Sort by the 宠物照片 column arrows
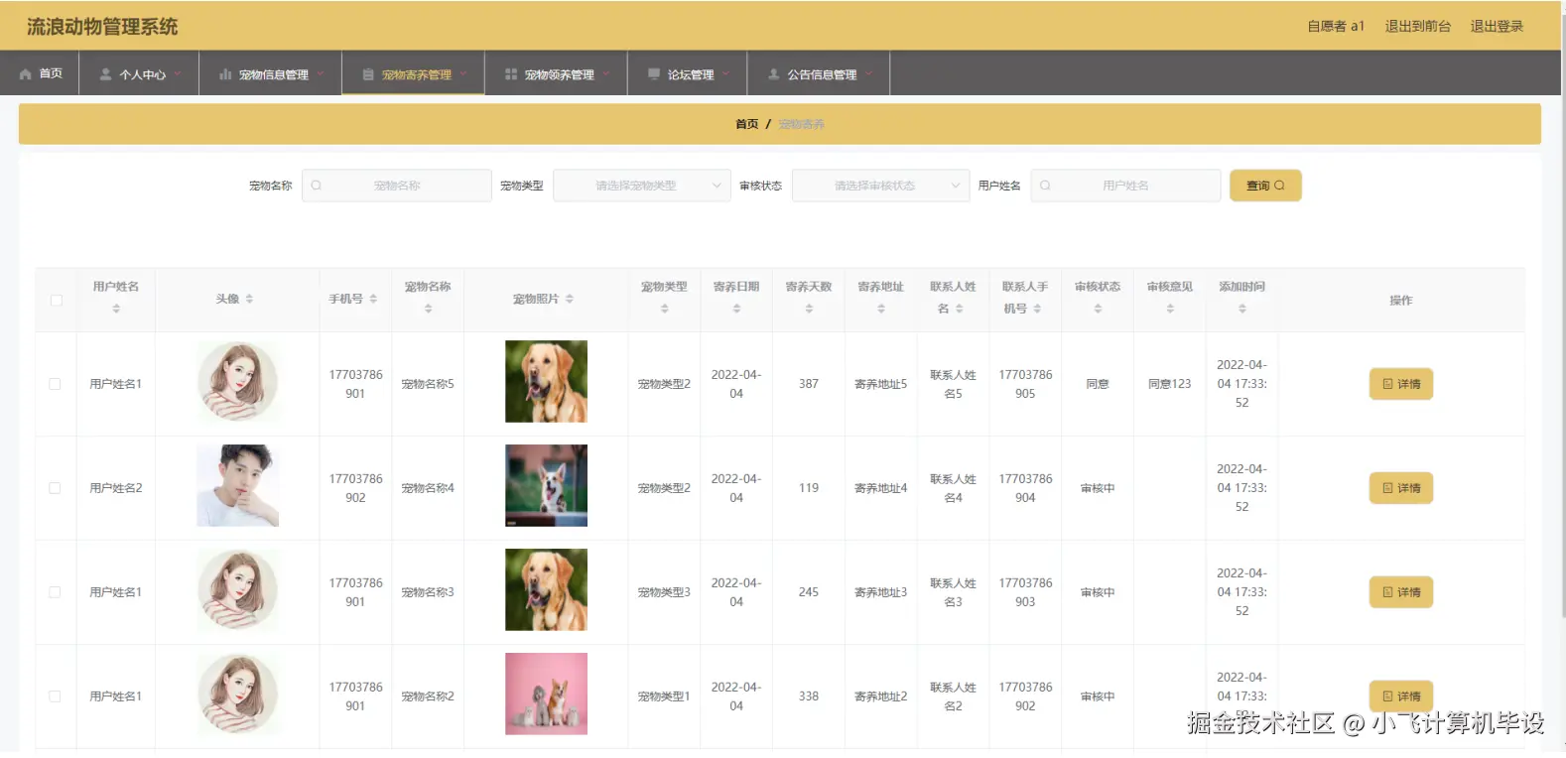Image resolution: width=1566 pixels, height=758 pixels. pyautogui.click(x=570, y=299)
